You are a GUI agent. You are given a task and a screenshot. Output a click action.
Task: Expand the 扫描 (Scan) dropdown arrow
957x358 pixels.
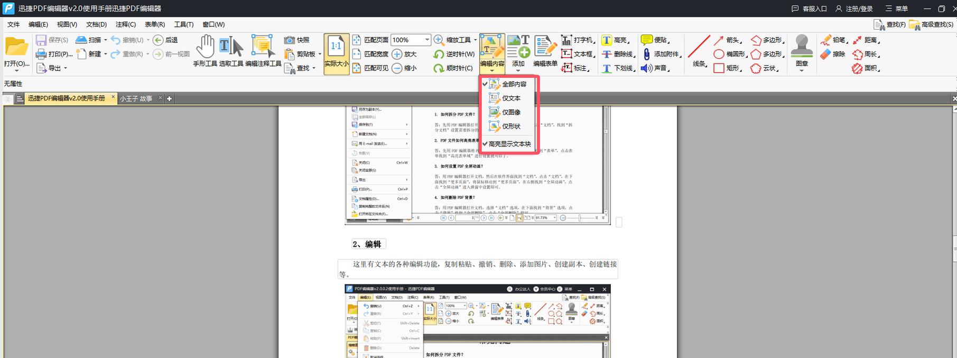106,40
